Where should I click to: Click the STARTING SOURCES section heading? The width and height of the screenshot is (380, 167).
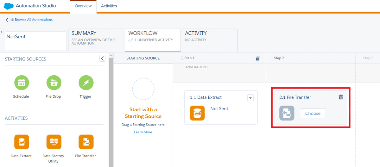click(25, 59)
